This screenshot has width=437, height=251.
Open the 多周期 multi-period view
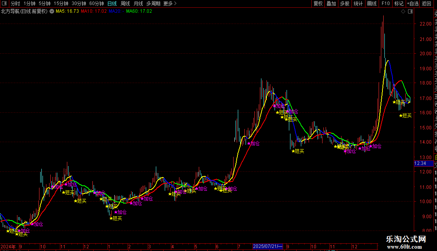click(x=153, y=3)
